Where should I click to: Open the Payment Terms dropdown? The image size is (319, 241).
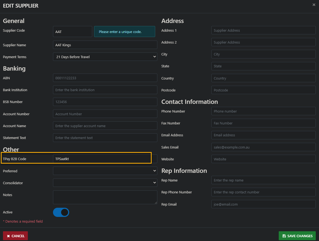pos(105,57)
